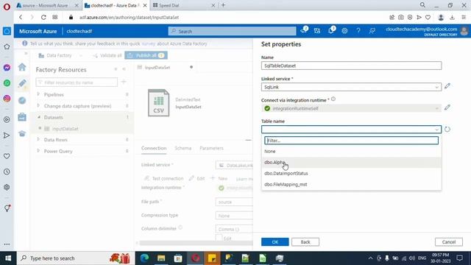This screenshot has height=265, width=471.
Task: Click the table Filter text box
Action: [351, 141]
